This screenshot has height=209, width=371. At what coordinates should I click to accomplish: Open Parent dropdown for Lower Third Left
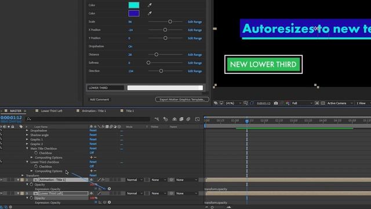pos(186,193)
